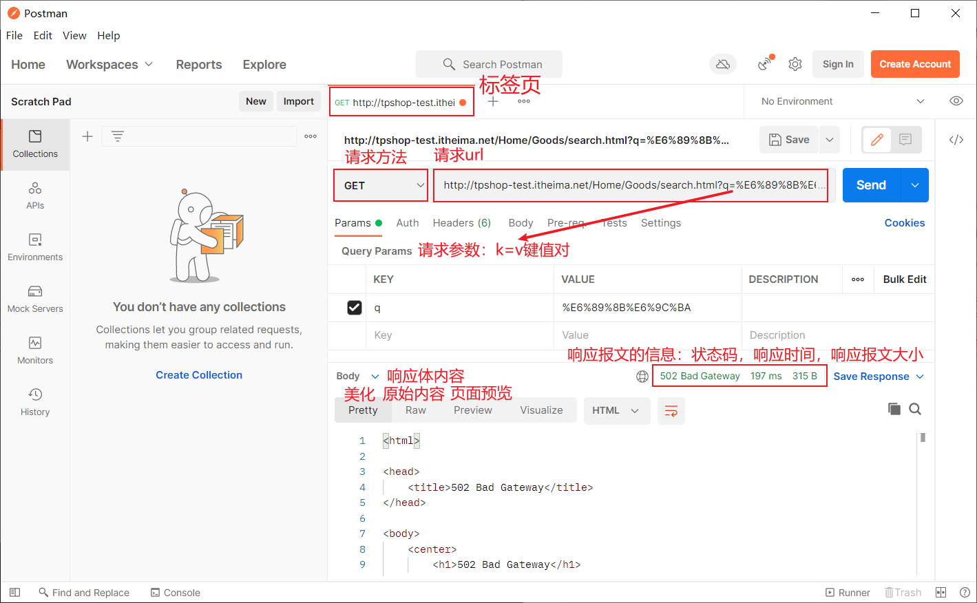This screenshot has height=603, width=977.
Task: Open the Settings gear icon in header
Action: tap(795, 64)
